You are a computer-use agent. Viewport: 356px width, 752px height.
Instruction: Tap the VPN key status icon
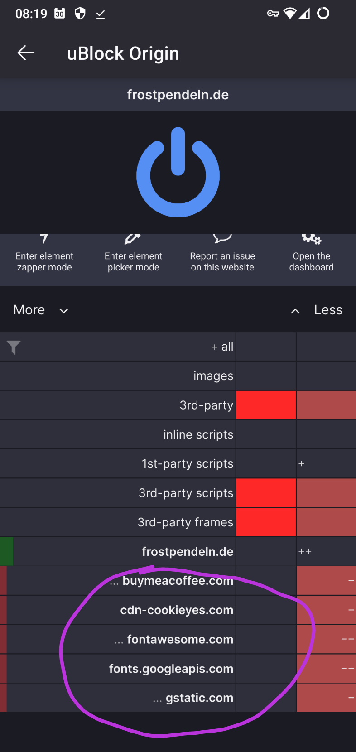pos(273,14)
